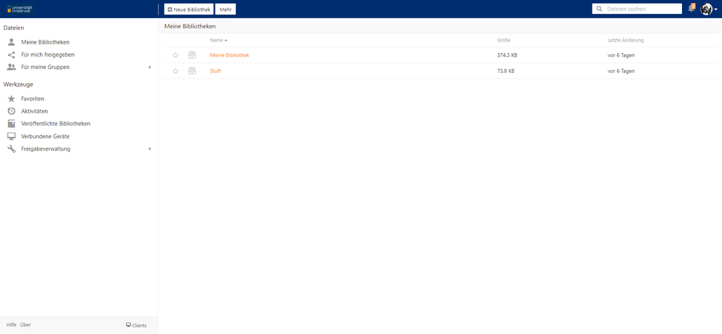Open the user avatar menu

[x=707, y=9]
